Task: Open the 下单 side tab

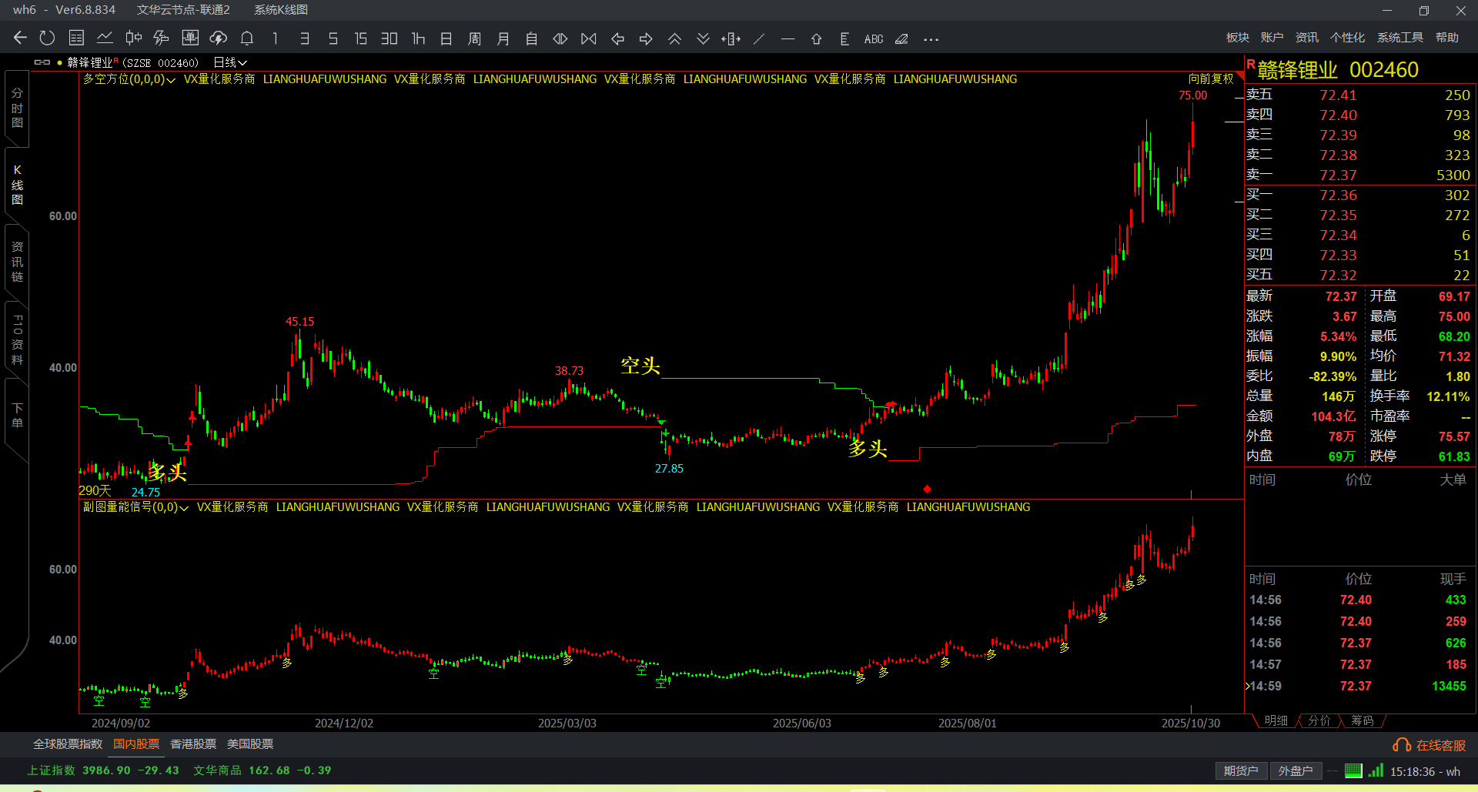Action: (x=17, y=416)
